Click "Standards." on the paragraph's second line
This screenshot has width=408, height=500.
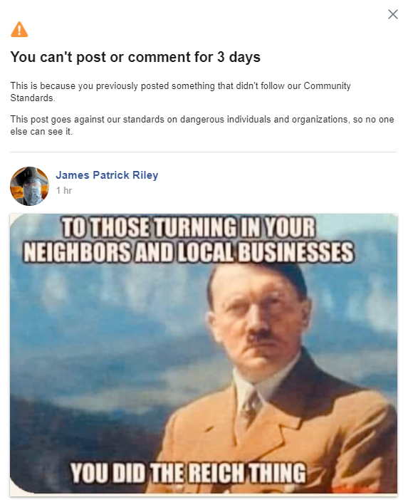(x=33, y=98)
